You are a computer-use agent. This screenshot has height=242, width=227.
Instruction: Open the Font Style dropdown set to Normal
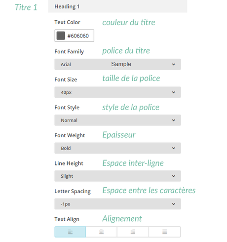[x=117, y=120]
